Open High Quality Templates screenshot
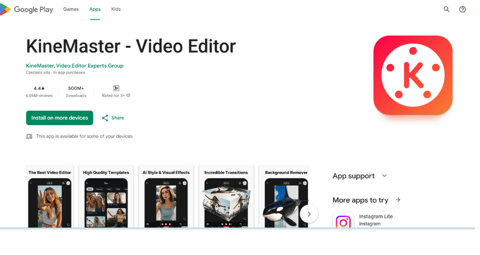This screenshot has height=255, width=480. pyautogui.click(x=106, y=196)
